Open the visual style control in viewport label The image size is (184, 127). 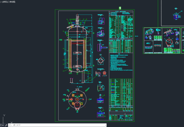12,2
